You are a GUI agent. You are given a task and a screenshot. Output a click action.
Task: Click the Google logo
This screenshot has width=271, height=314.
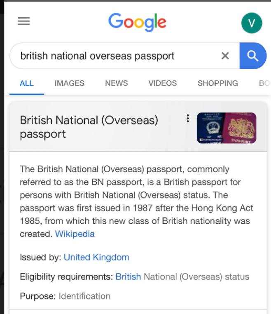point(137,22)
